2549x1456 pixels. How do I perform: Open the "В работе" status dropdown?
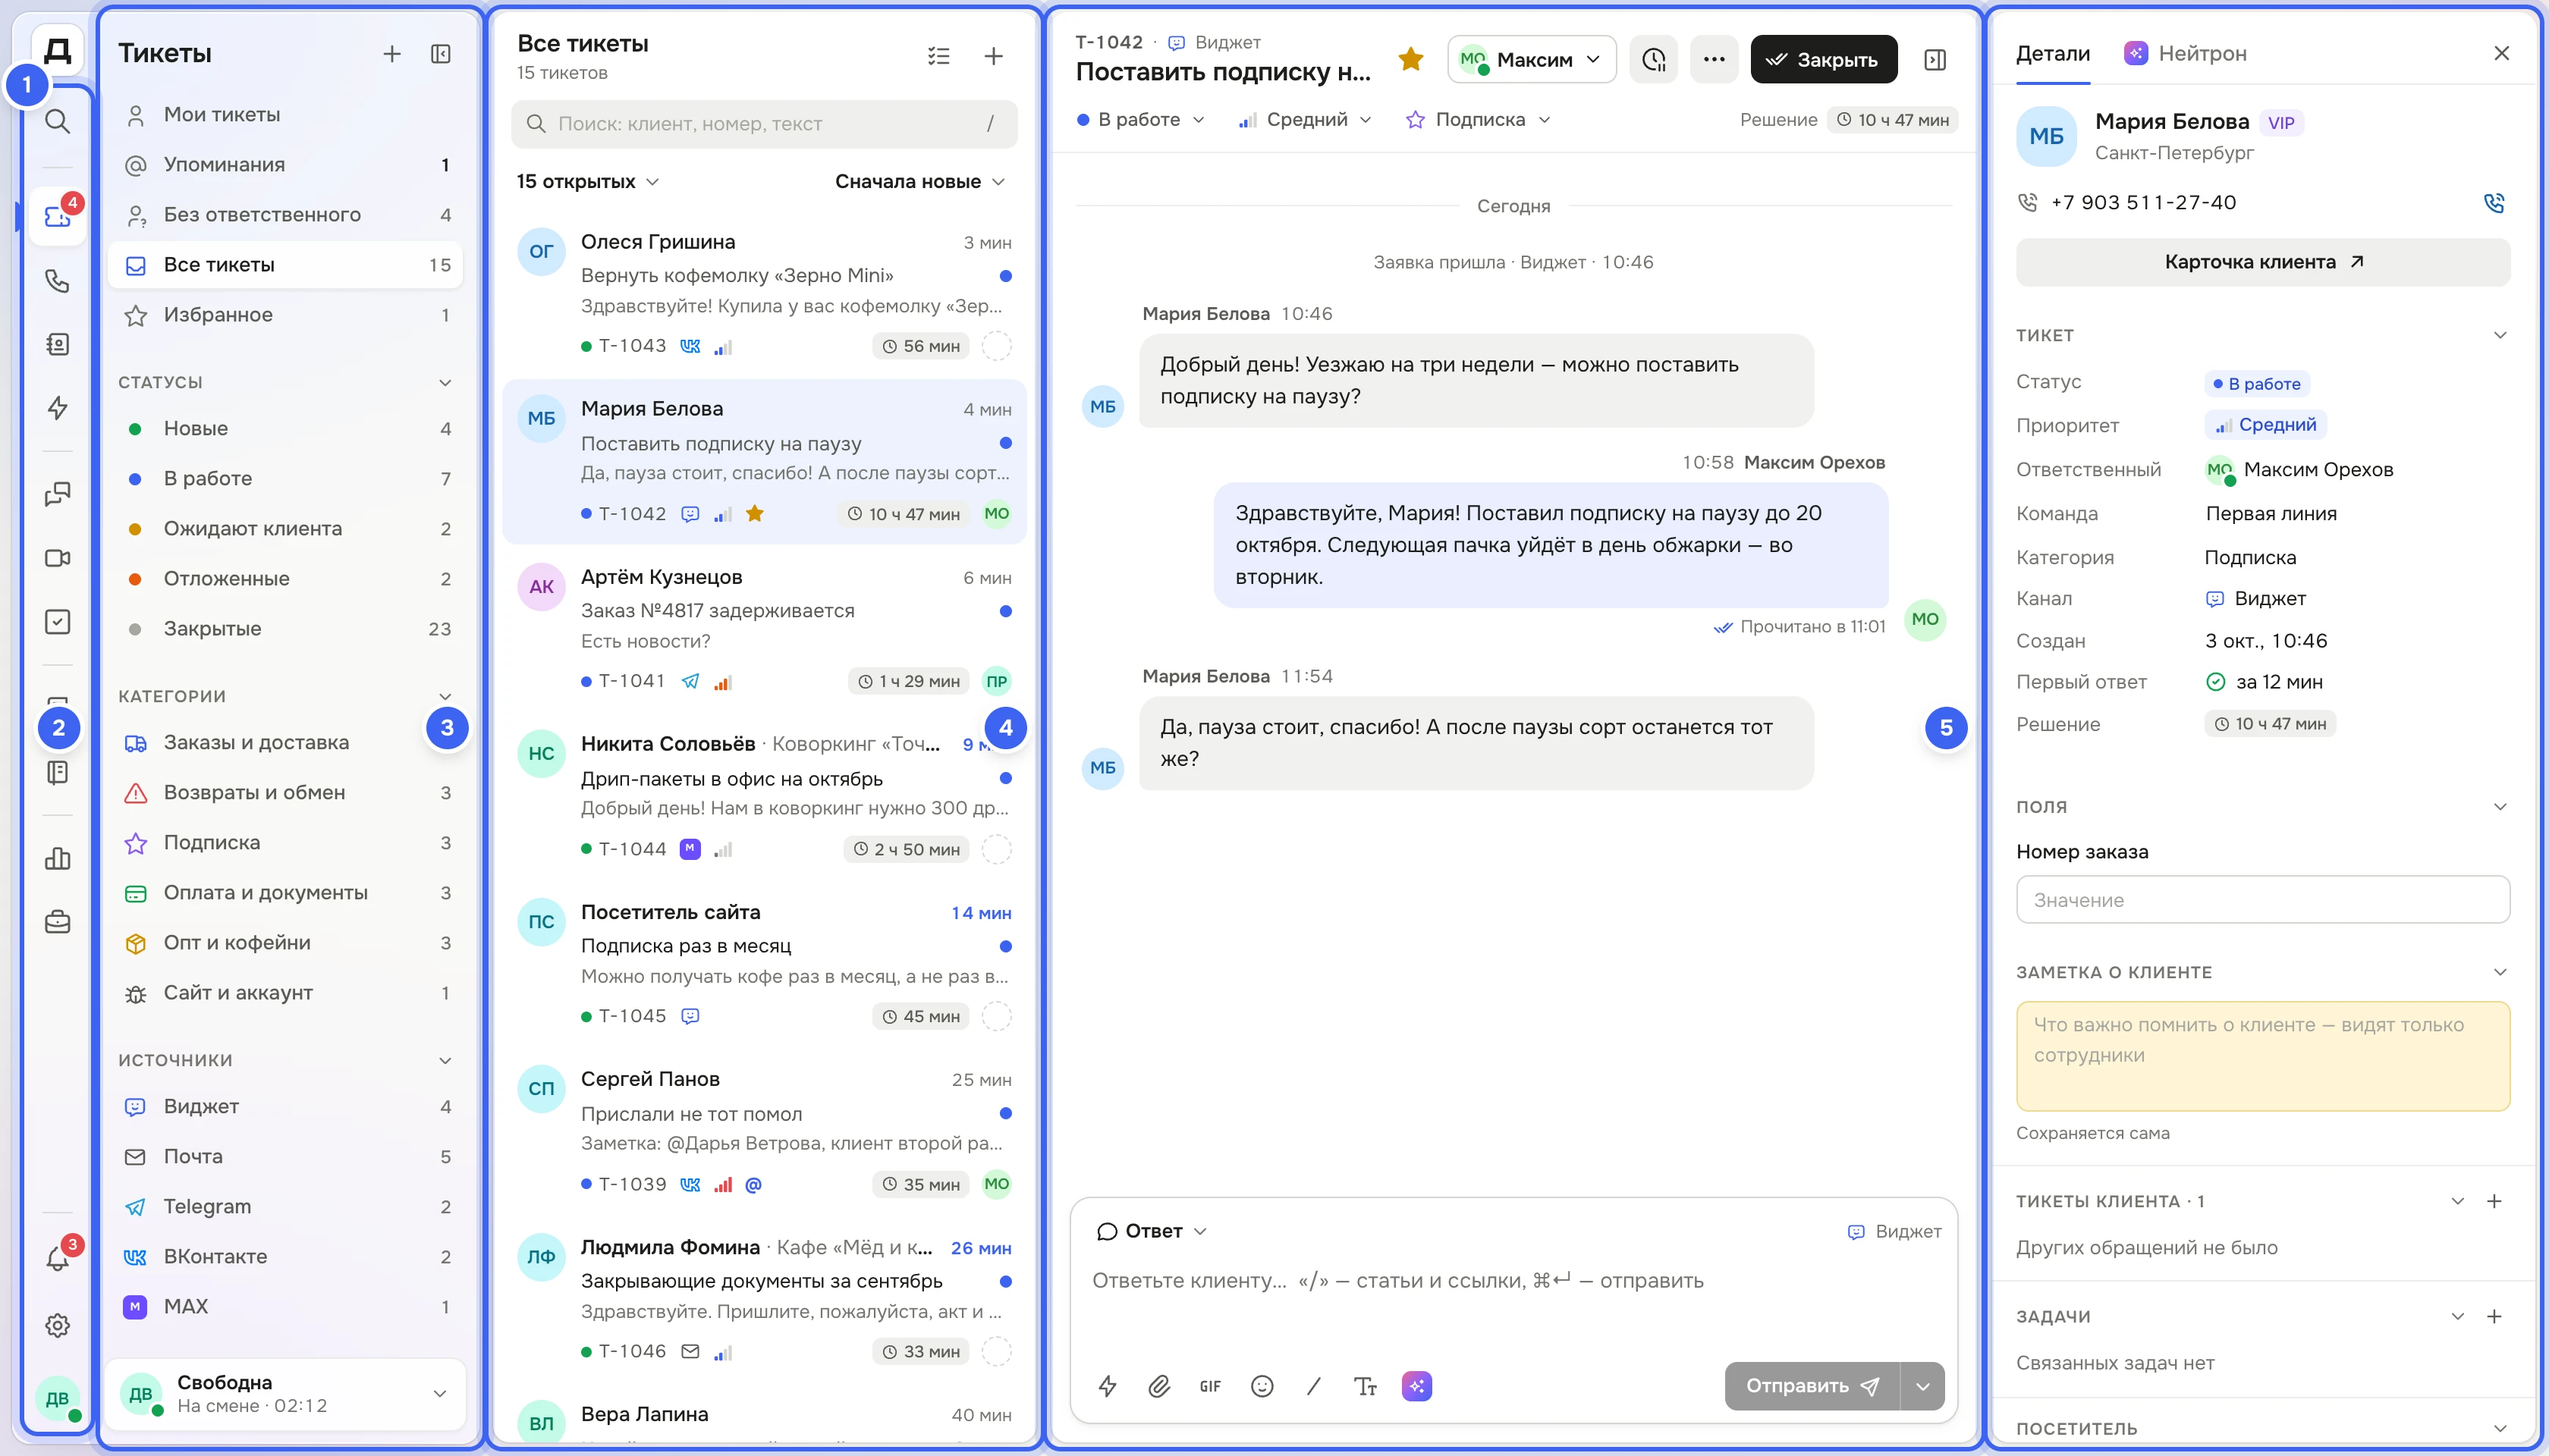point(1140,120)
